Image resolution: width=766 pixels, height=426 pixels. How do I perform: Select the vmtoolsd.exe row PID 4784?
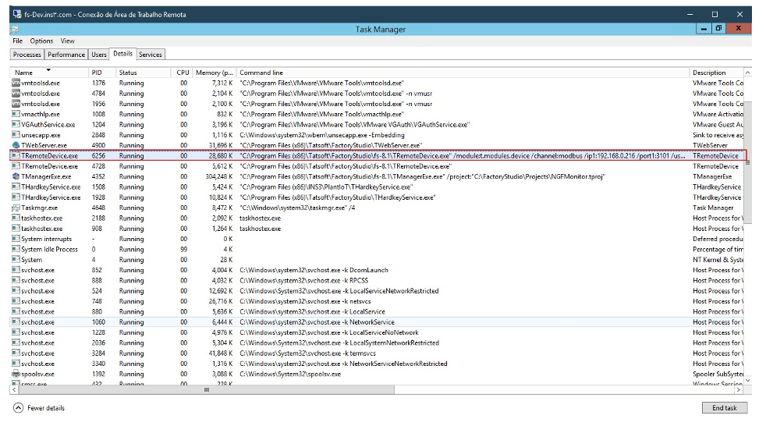pyautogui.click(x=376, y=94)
